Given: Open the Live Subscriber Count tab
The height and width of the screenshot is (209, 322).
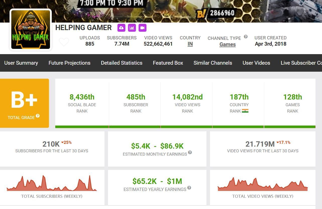Looking at the screenshot, I should tap(301, 63).
